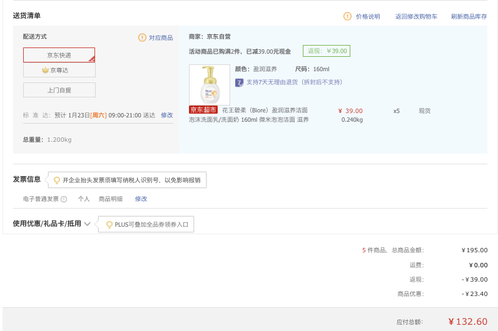Click the 发票信息 heading

pos(27,179)
